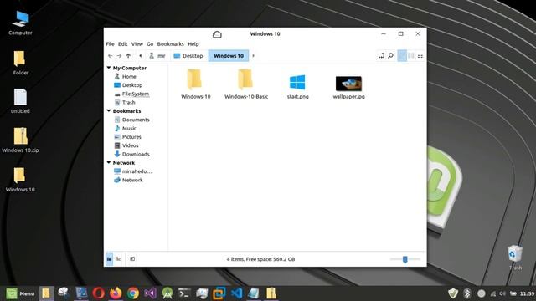The image size is (536, 301).
Task: Click the 'mir' home path button
Action: [157, 56]
